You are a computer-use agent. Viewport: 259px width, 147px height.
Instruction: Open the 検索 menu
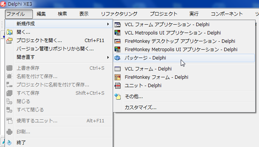click(x=62, y=14)
